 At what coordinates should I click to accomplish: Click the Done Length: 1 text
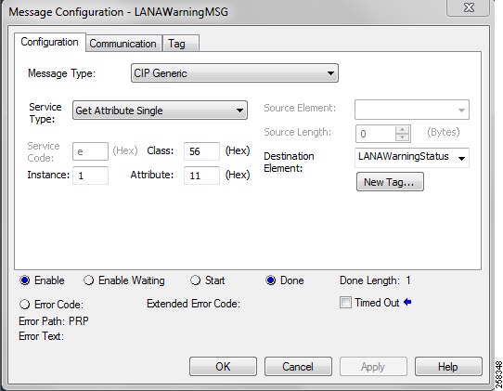[x=375, y=280]
